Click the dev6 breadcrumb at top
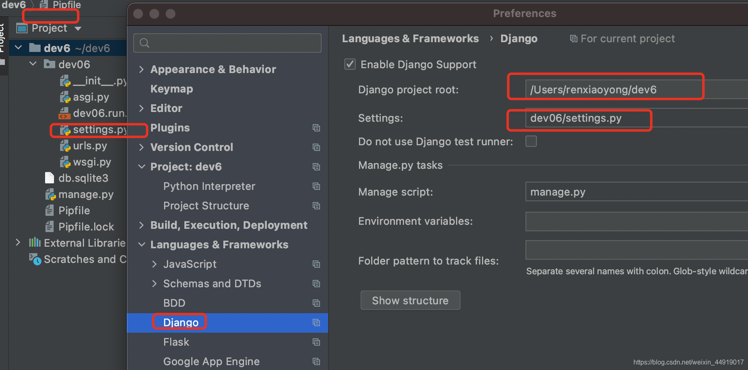The image size is (748, 370). pyautogui.click(x=14, y=5)
